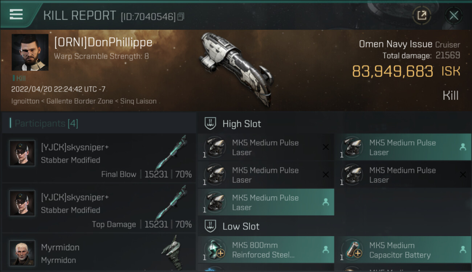Open the Myrmidon participant portrait
472x272 pixels.
22,253
